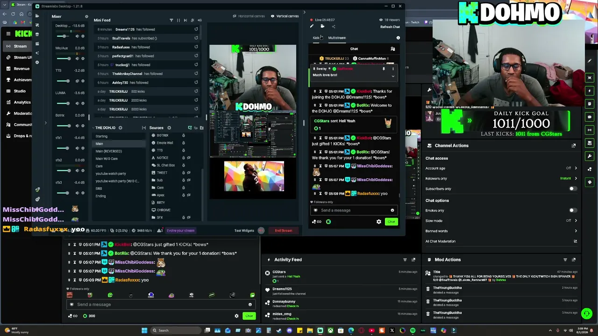
Task: Pause the Mini Feed alert queue
Action: (x=178, y=20)
